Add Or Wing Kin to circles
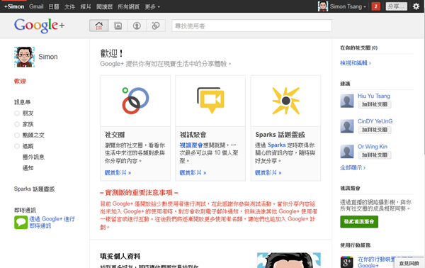This screenshot has width=425, height=268. point(375,155)
